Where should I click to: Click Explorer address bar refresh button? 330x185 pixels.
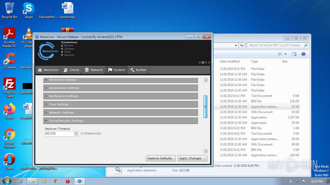coord(242,45)
